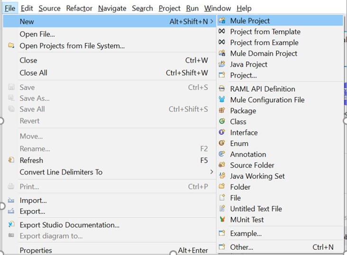Click the Interface icon in submenu
Screen dimensions: 347x255
pos(221,132)
